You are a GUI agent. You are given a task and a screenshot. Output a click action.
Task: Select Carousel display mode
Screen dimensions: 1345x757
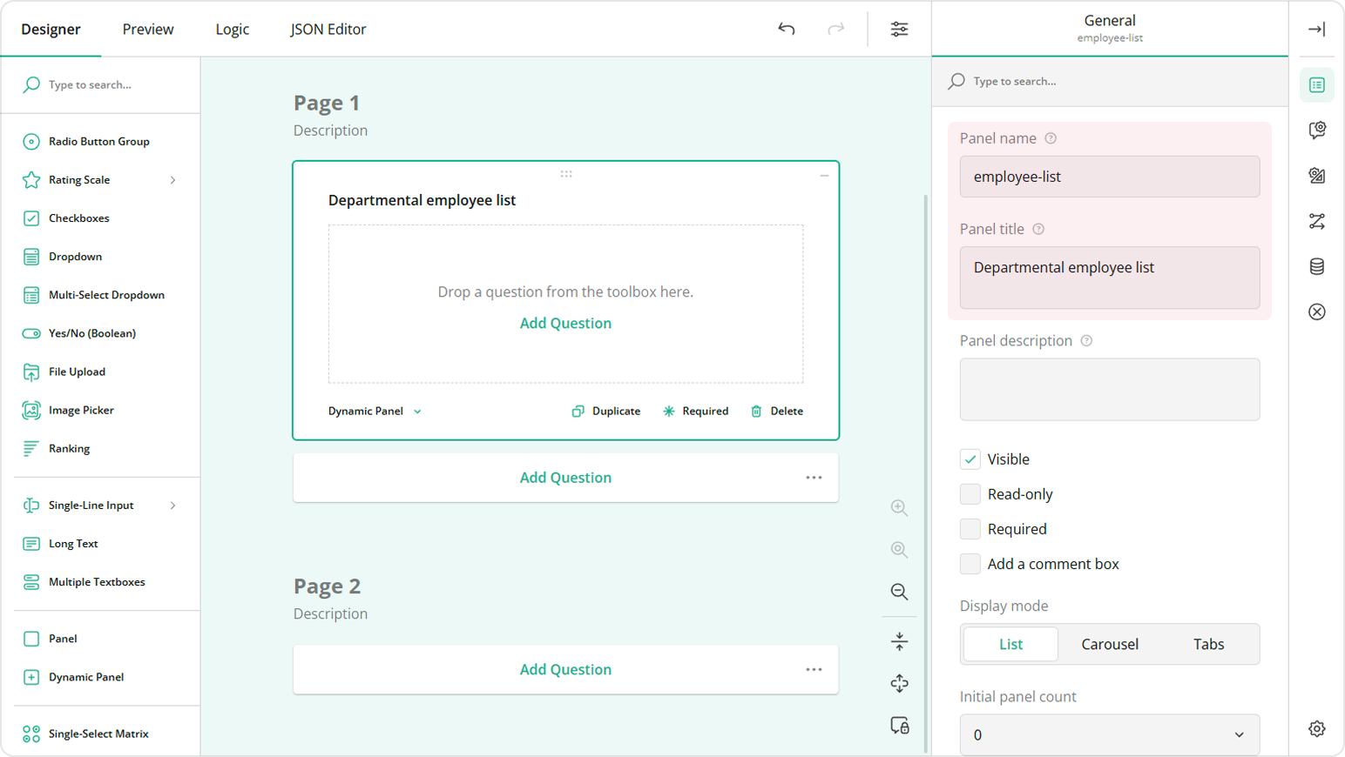(x=1109, y=644)
